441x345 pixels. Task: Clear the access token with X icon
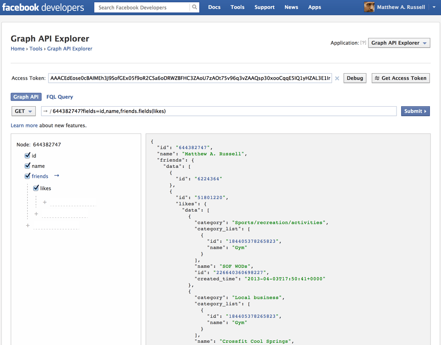[337, 78]
